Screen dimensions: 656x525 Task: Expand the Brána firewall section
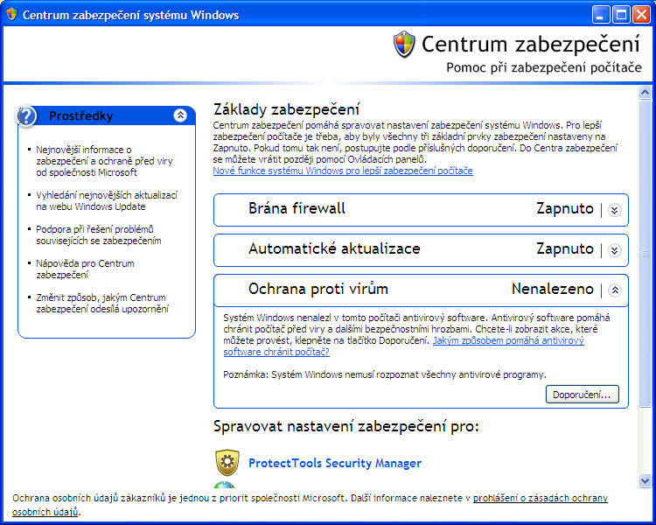[x=614, y=209]
